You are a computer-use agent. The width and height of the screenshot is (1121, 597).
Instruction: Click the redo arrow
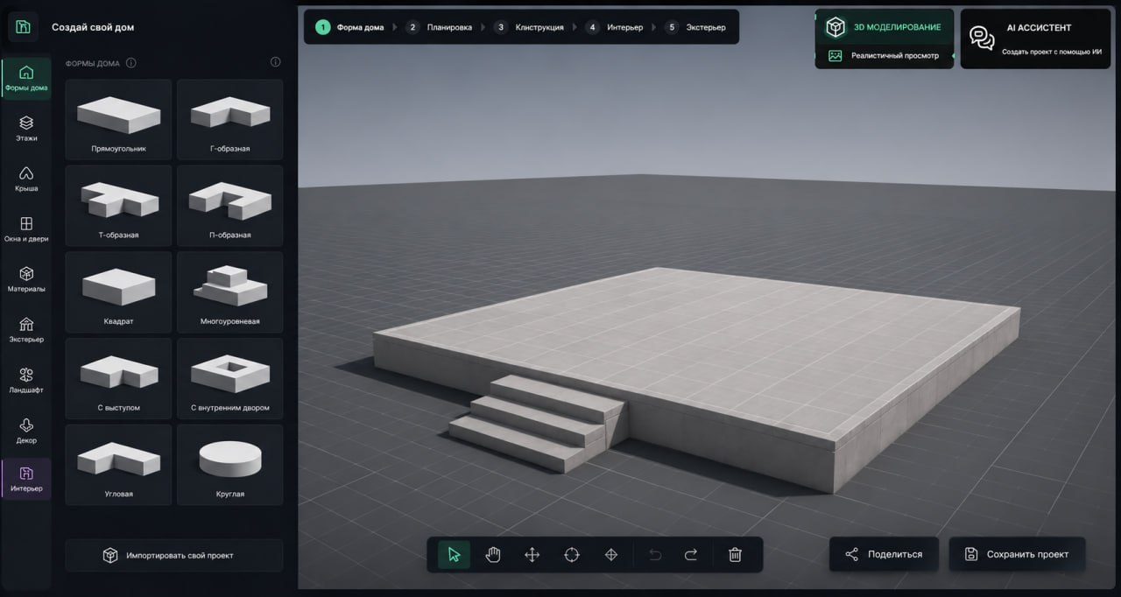pyautogui.click(x=691, y=554)
